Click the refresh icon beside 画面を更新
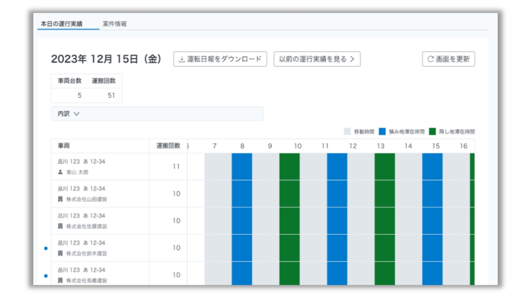 (430, 59)
